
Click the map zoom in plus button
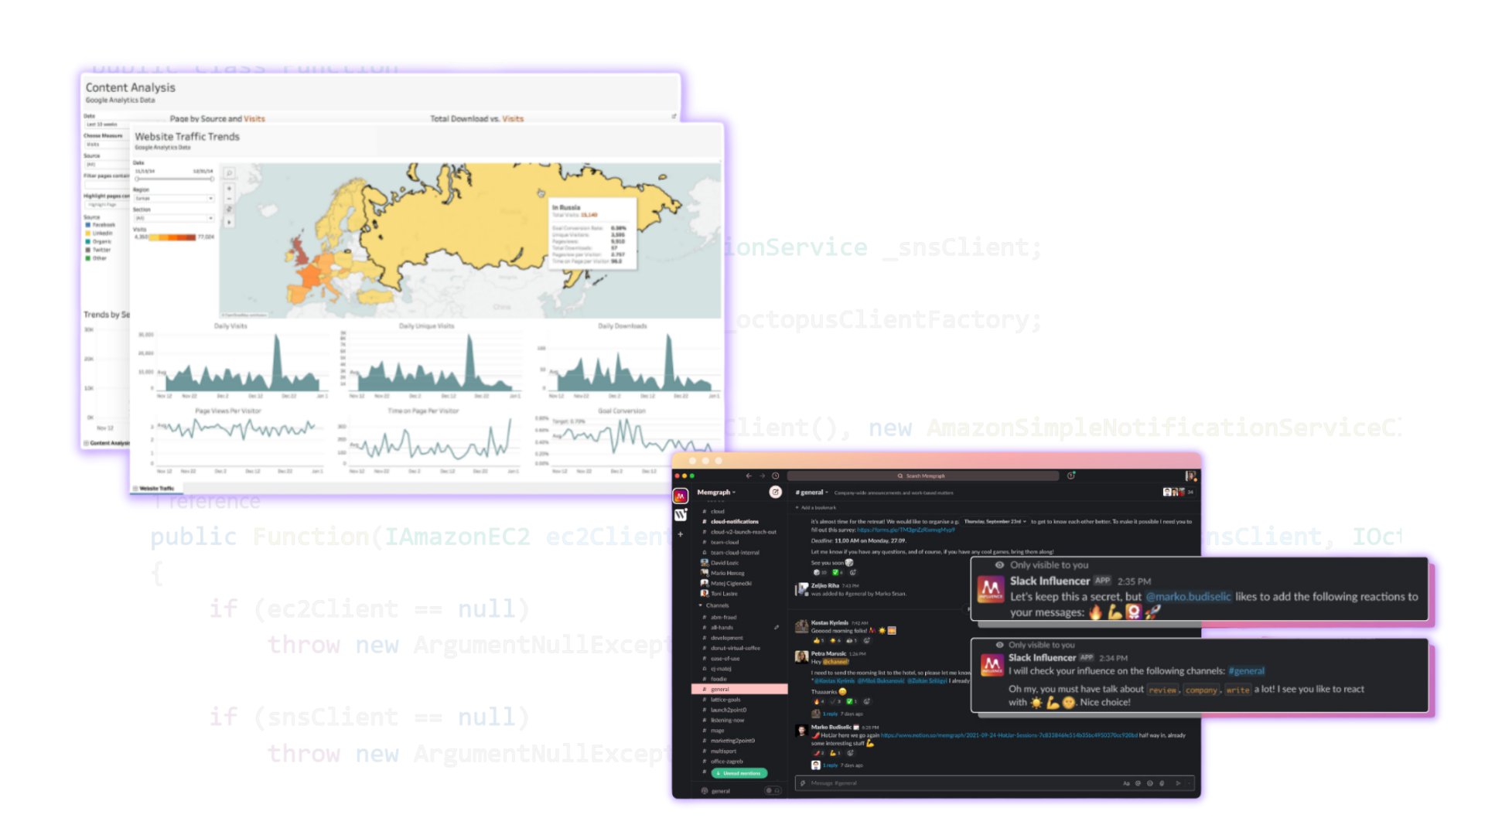click(x=229, y=189)
